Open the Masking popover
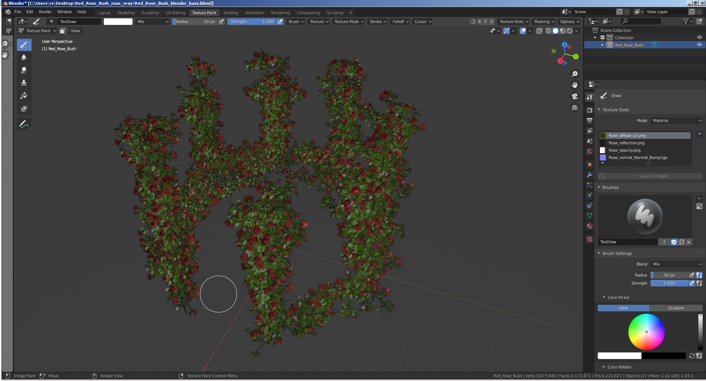The height and width of the screenshot is (381, 706). point(544,22)
